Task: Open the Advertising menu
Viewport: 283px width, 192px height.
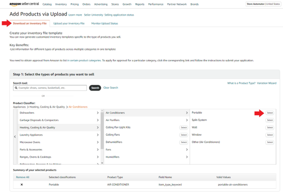Action: [101, 4]
